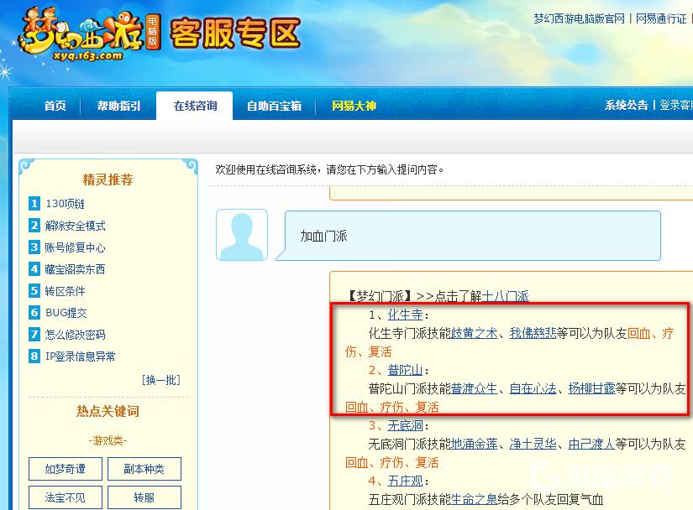Open 梦幻西游电脑版官网 link at top
This screenshot has width=693, height=510.
(x=580, y=18)
